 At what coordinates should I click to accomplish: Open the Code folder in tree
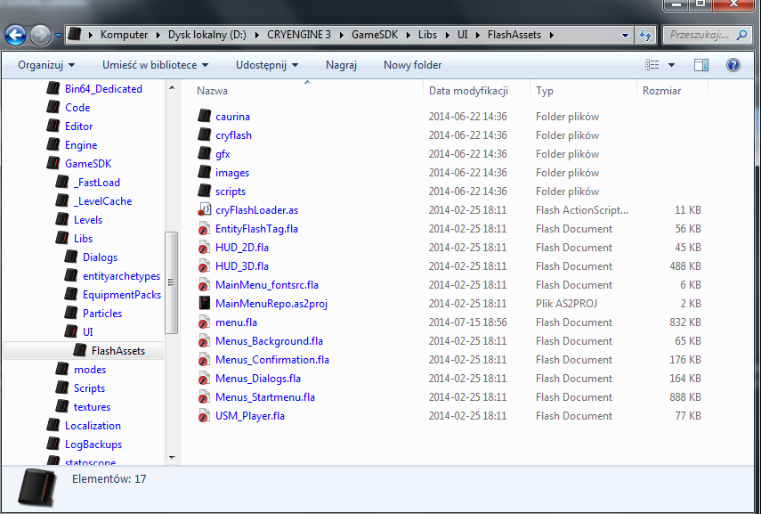pyautogui.click(x=77, y=108)
